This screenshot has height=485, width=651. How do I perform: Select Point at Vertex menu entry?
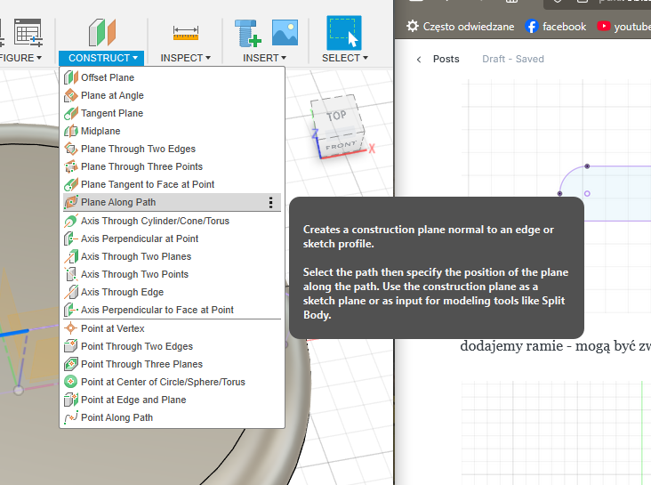coord(172,328)
